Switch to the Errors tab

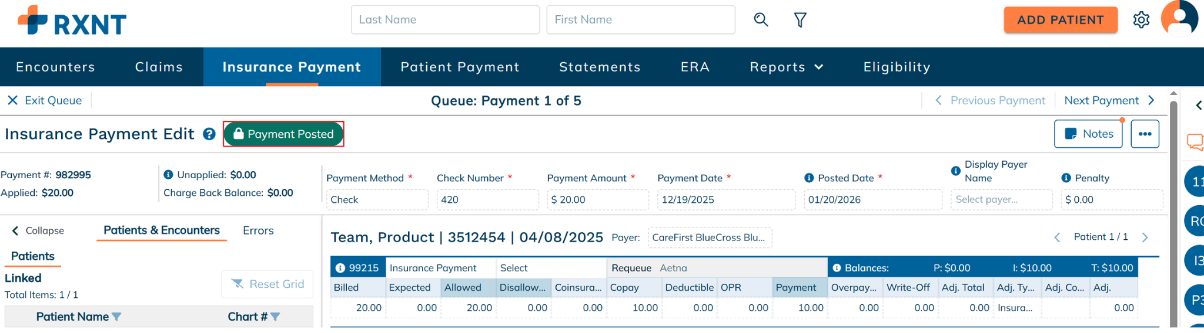tap(258, 230)
